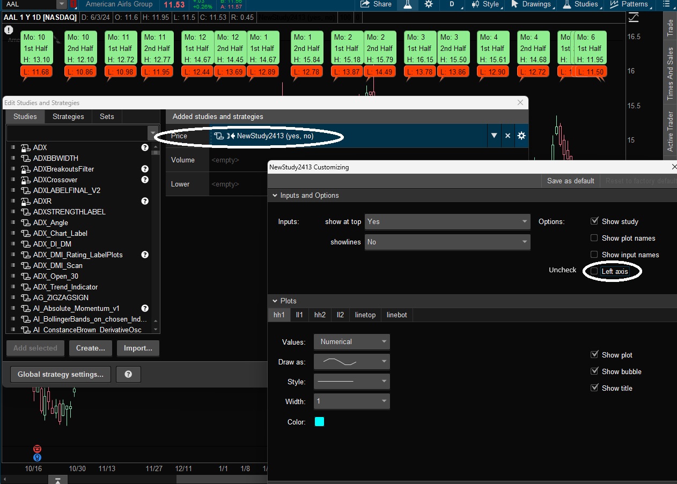Open the down-arrow menu on NewStudy2413 row
The image size is (677, 484).
pyautogui.click(x=494, y=136)
